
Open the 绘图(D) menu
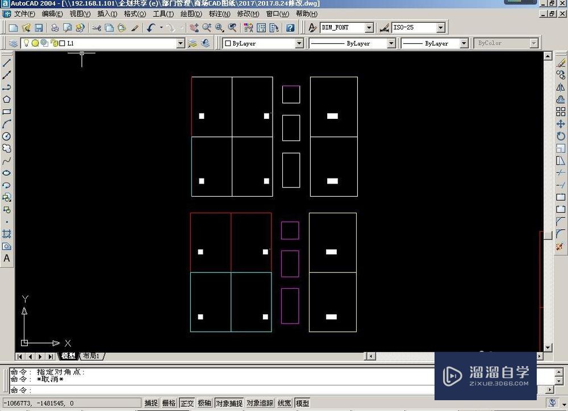[191, 14]
